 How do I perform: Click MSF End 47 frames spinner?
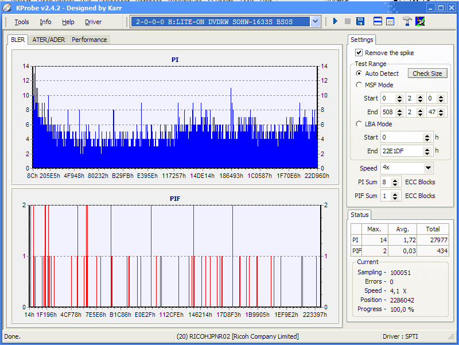click(441, 112)
